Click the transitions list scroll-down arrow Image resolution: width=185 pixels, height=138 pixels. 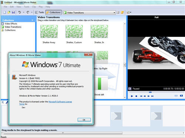coord(125,97)
